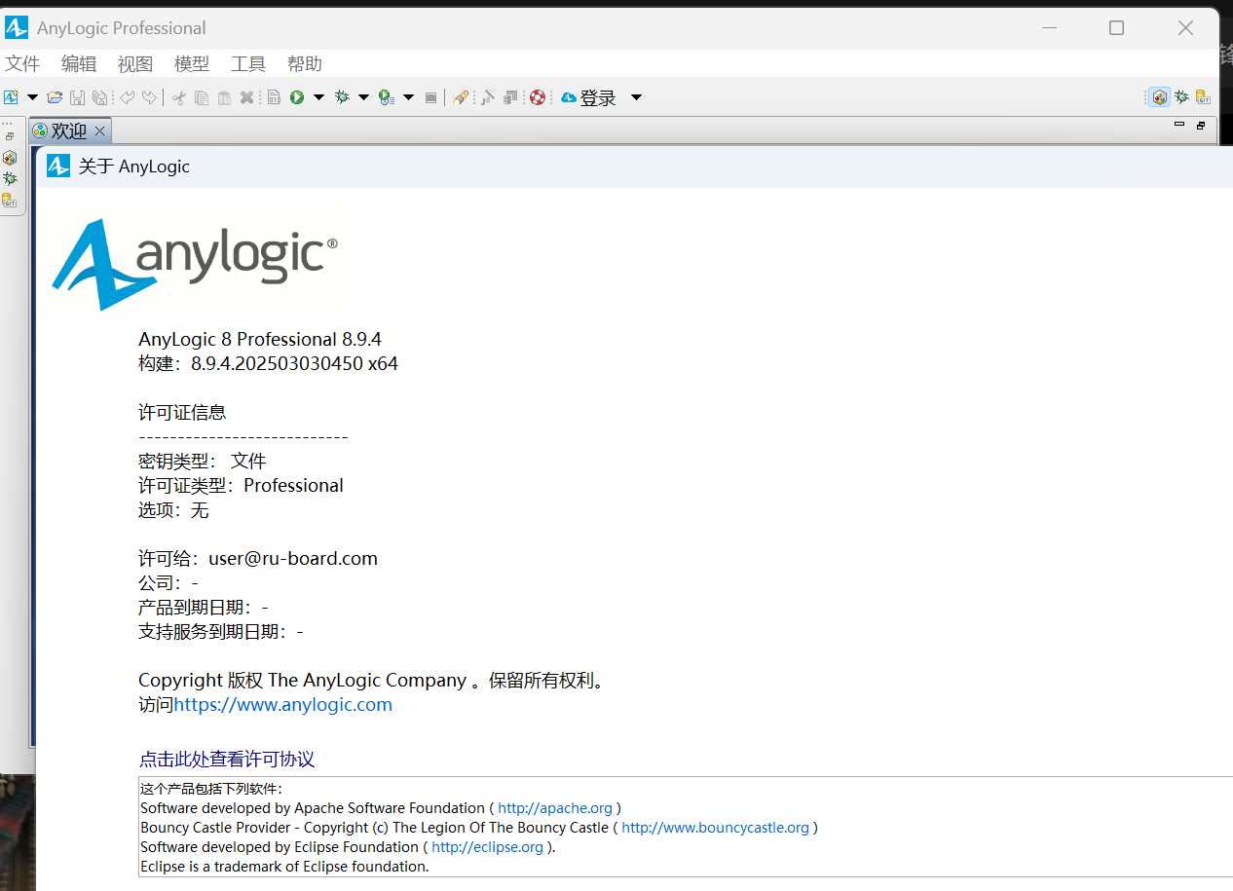Click the Save floppy disk icon
The image size is (1233, 891).
77,97
